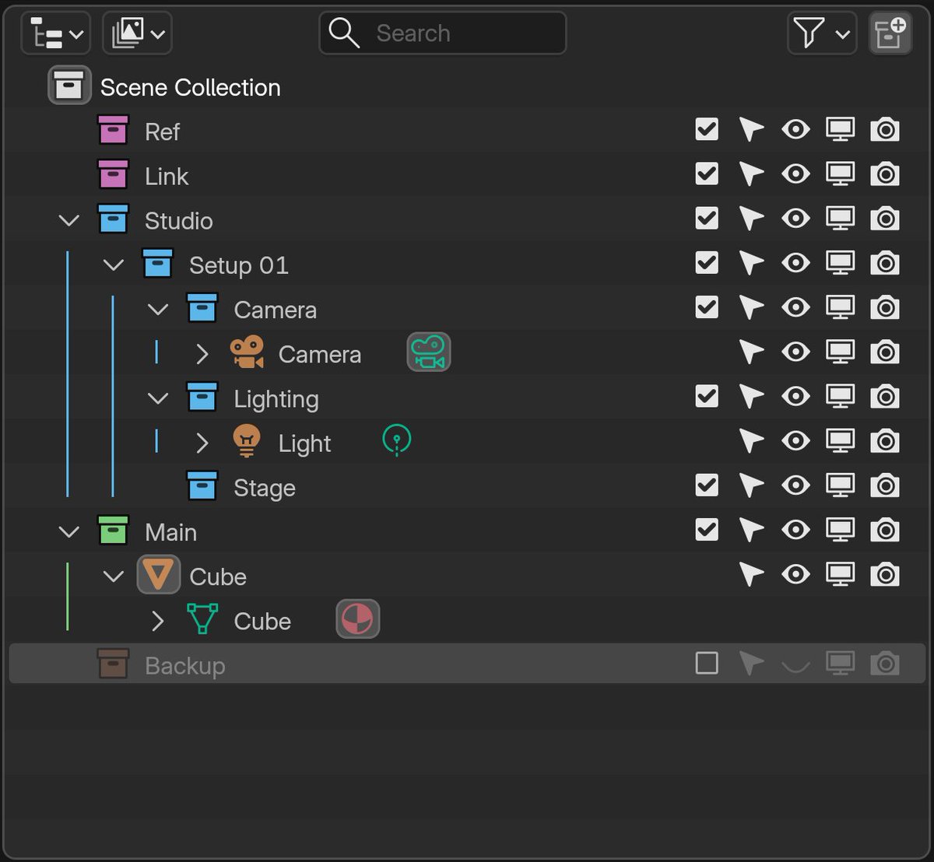
Task: Click the Setup 01 collection icon
Action: click(x=158, y=263)
